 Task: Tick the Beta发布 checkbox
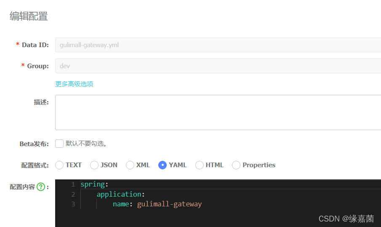[x=59, y=144]
